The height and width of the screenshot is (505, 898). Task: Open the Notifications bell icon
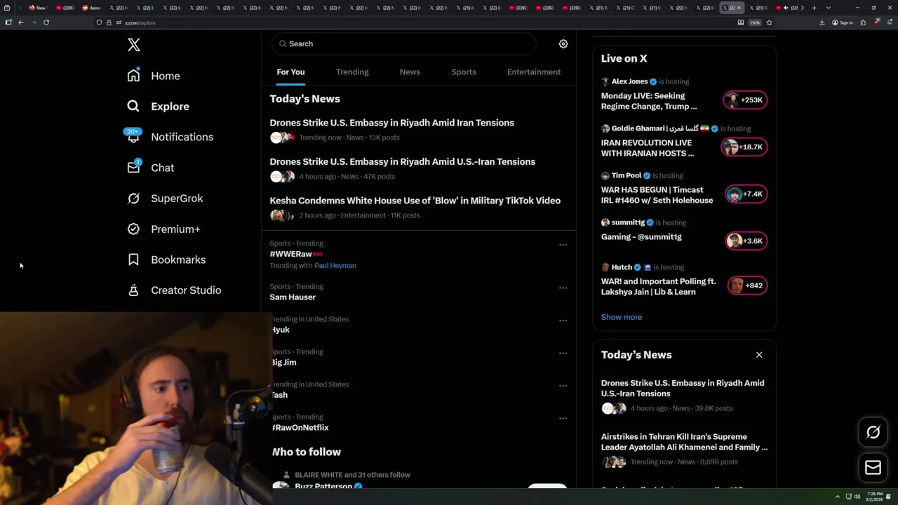(x=133, y=136)
